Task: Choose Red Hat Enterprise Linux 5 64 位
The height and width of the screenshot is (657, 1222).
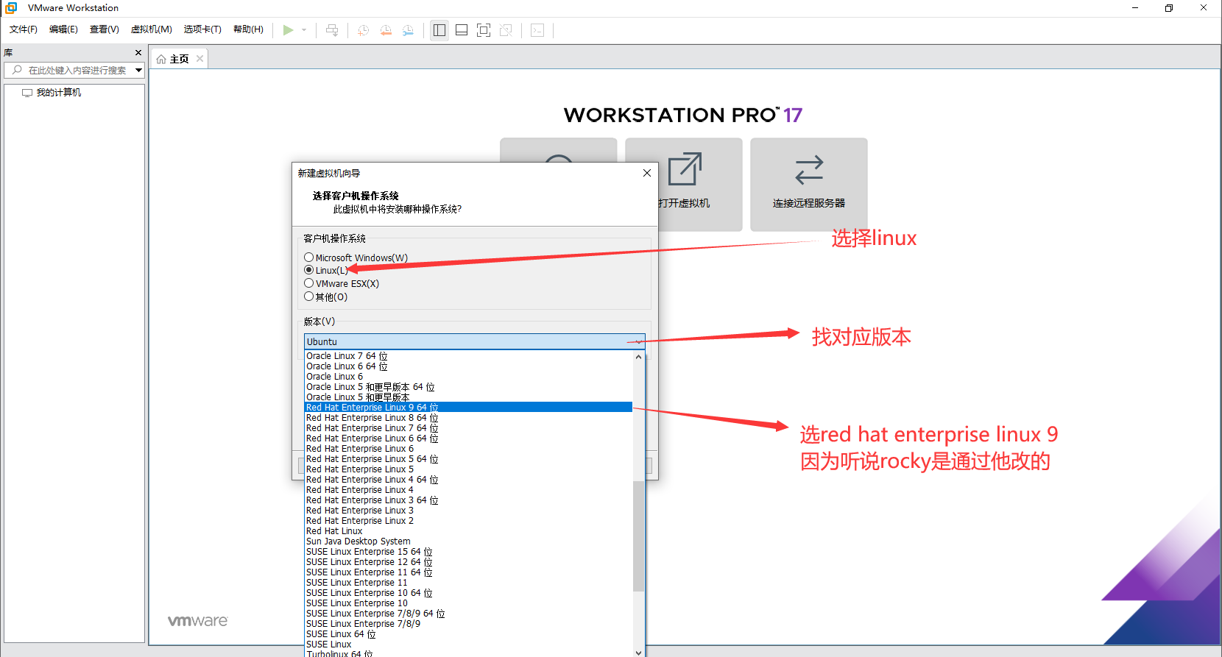Action: coord(469,459)
